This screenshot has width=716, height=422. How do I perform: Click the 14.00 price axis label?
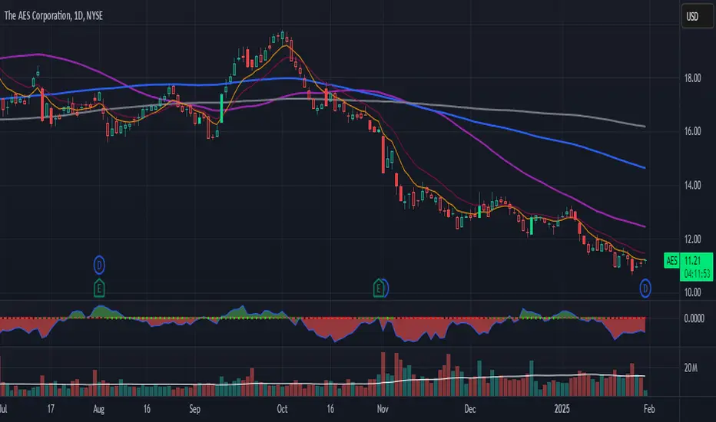pos(692,185)
